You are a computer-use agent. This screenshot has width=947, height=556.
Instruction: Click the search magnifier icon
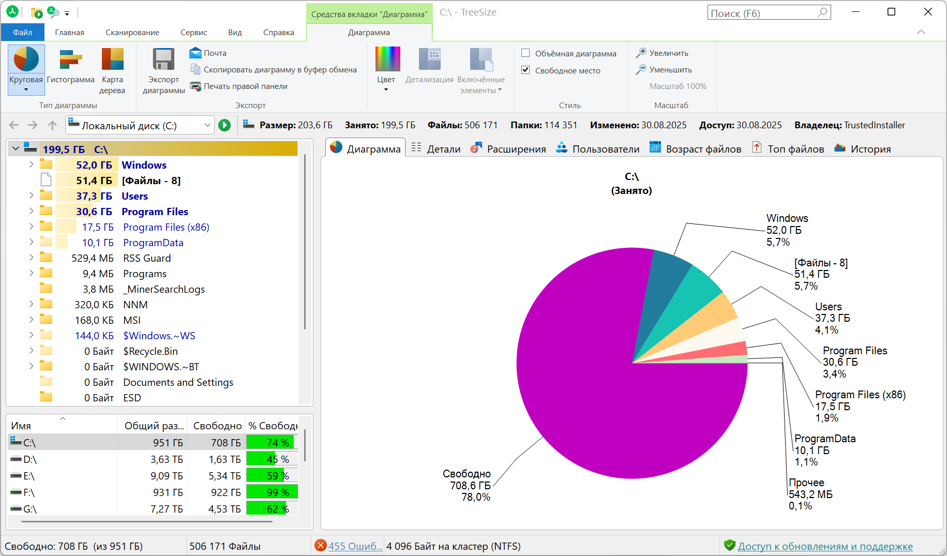[822, 12]
